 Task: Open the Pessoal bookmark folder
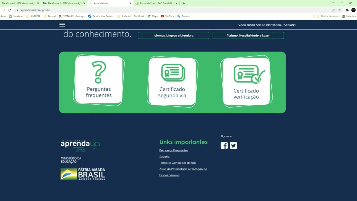pos(50,16)
